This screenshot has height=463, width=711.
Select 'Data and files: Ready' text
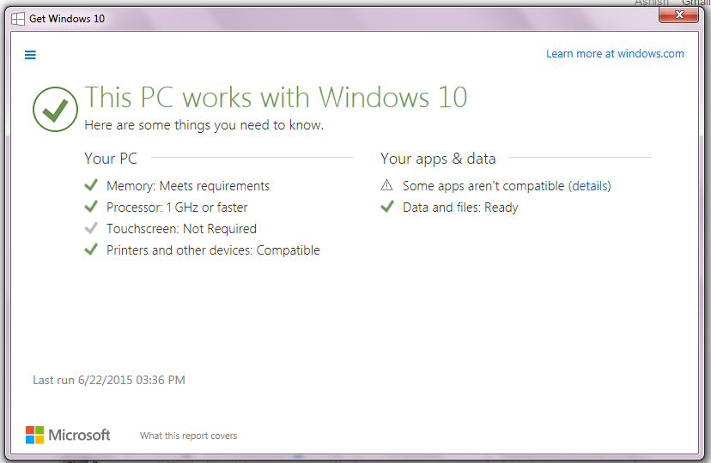point(460,207)
